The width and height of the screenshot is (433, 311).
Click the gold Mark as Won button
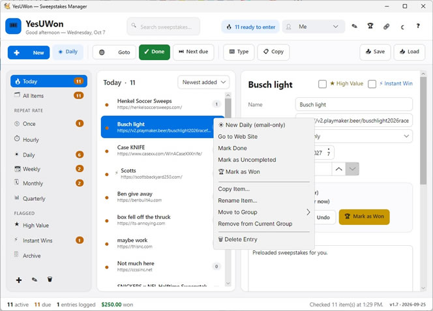[365, 217]
